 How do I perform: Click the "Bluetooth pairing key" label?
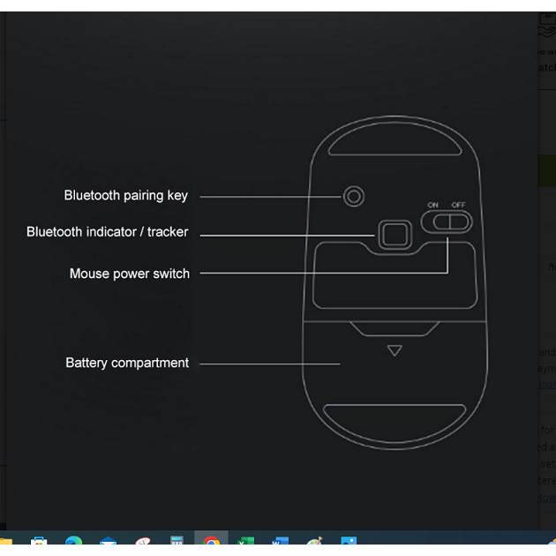point(125,195)
